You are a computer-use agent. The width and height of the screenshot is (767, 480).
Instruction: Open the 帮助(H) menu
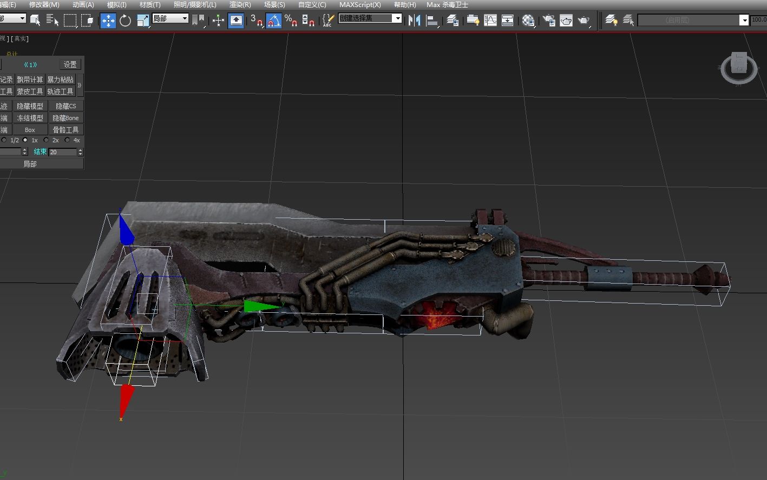pyautogui.click(x=405, y=4)
